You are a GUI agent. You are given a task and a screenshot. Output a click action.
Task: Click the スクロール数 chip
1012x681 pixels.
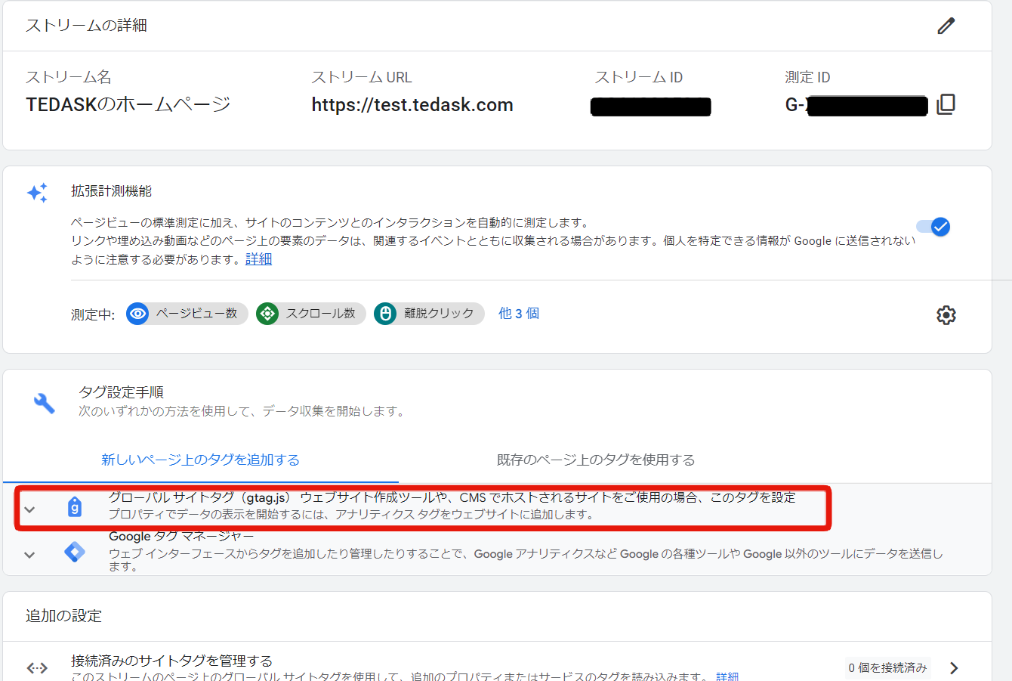tap(311, 314)
